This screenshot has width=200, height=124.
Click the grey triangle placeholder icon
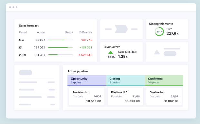pyautogui.click(x=157, y=52)
